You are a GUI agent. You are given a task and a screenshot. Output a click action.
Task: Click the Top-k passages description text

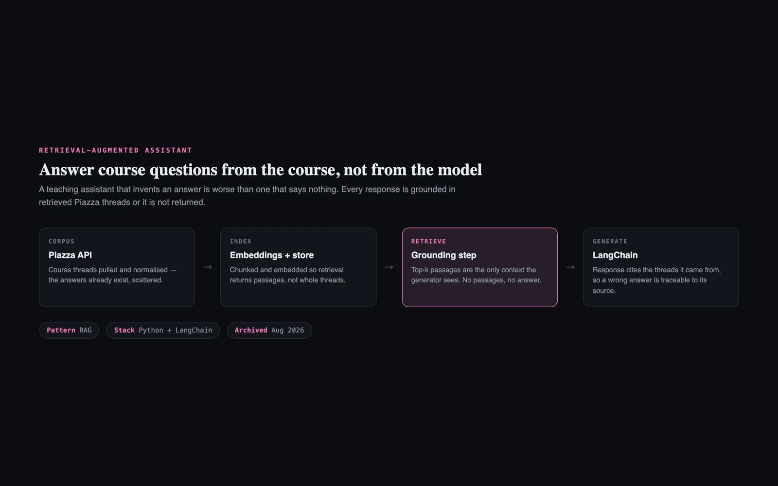pyautogui.click(x=476, y=275)
